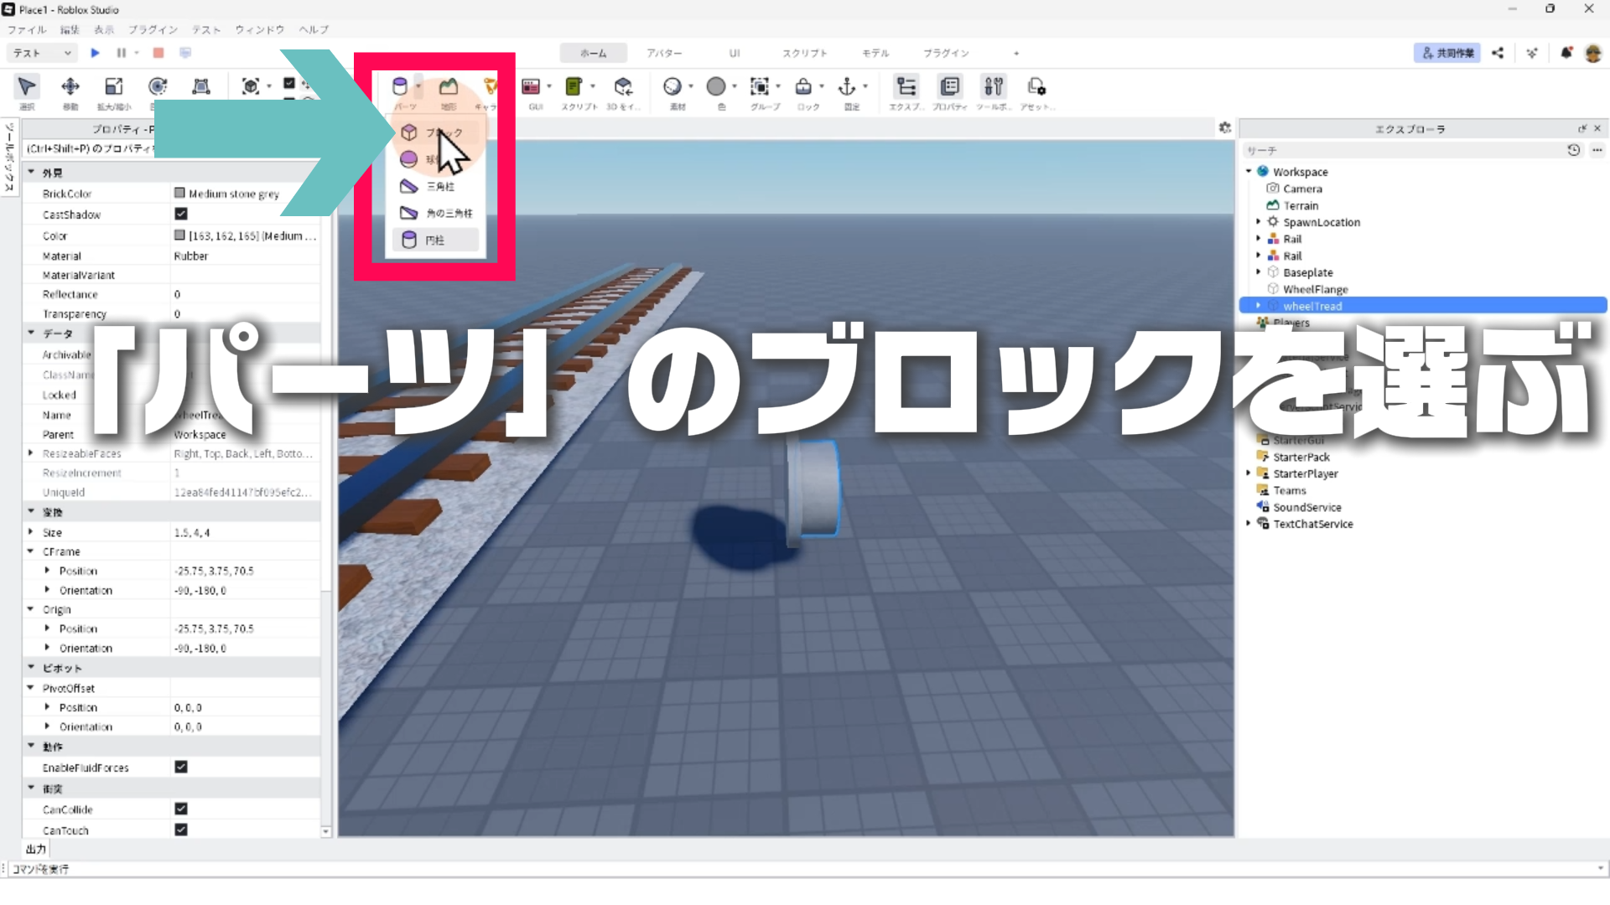1610x905 pixels.
Task: Disable the EnableFluidForces checkbox
Action: (x=180, y=767)
